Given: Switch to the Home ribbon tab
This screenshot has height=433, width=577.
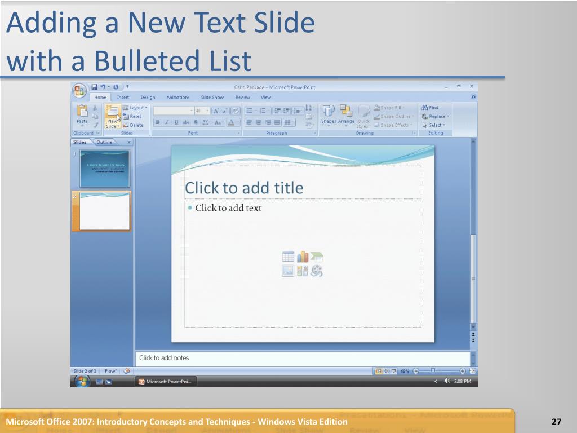Looking at the screenshot, I should (100, 97).
